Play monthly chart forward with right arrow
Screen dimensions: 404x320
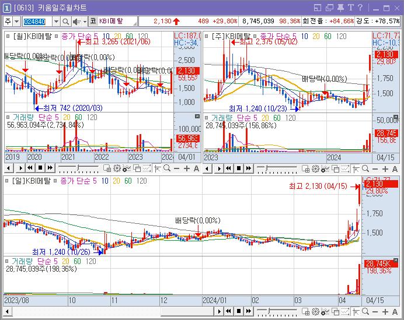tap(20, 168)
